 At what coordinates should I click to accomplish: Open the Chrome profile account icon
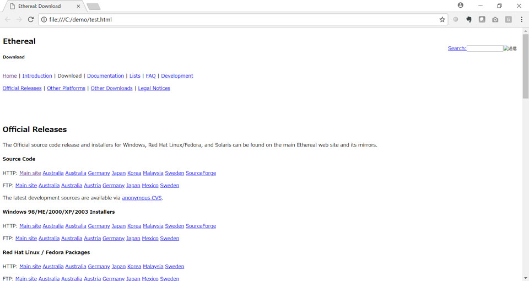click(x=461, y=6)
